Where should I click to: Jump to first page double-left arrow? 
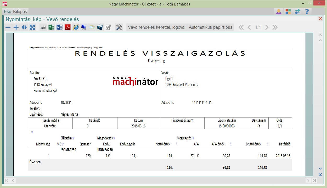tap(241, 27)
